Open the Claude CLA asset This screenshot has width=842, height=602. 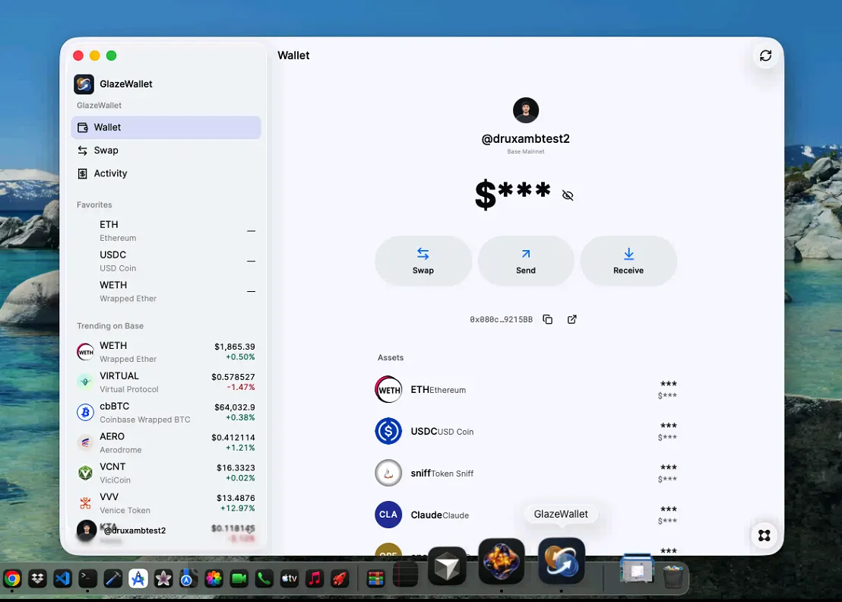(x=526, y=515)
